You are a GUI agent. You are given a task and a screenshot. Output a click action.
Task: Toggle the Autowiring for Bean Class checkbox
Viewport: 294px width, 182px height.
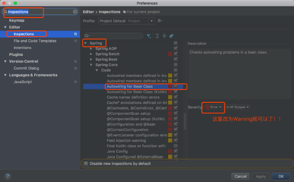(x=176, y=86)
